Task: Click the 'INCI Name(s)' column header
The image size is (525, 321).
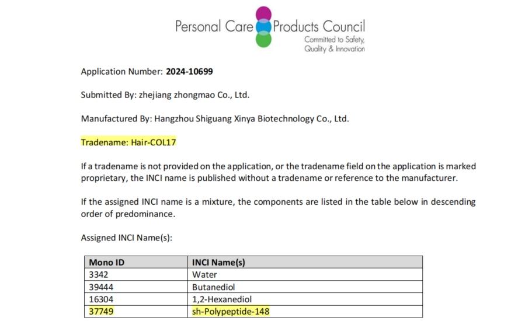Action: click(x=218, y=262)
